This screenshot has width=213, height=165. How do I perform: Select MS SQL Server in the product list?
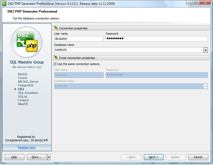(x=28, y=82)
